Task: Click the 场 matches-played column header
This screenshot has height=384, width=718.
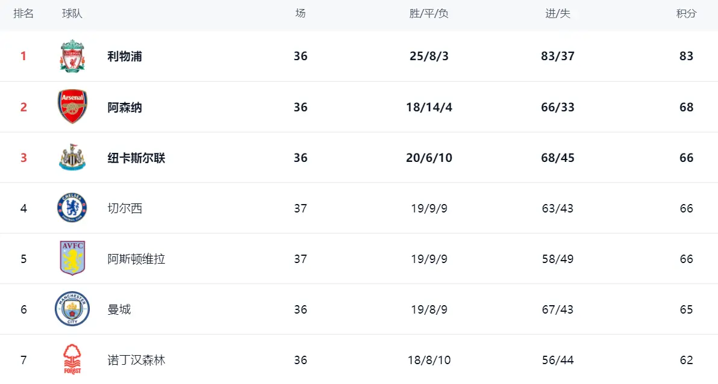Action: [x=301, y=13]
